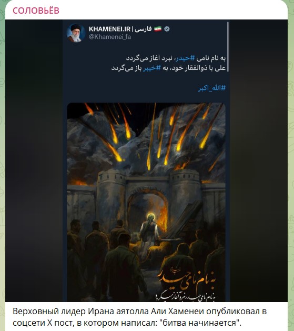Screen dimensions: 294x331
Task: Click Khamenei's round profile avatar
Action: coord(76,33)
